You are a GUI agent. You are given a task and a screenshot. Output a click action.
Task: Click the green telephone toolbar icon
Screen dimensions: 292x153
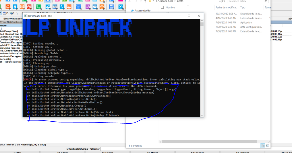coord(39,7)
